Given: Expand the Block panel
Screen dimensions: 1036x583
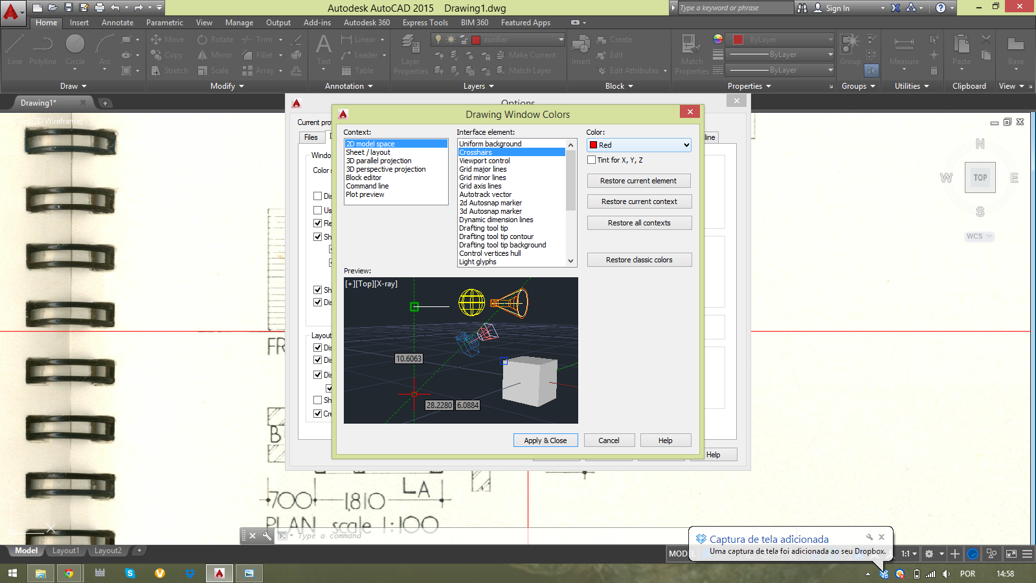Looking at the screenshot, I should [619, 86].
